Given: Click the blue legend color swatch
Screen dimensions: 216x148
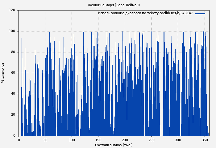Looking at the screenshot, I should click(x=200, y=13).
